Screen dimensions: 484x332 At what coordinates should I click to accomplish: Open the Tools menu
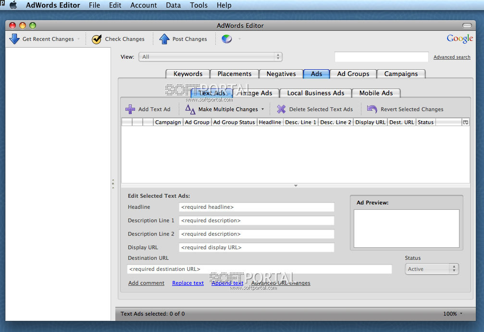199,5
